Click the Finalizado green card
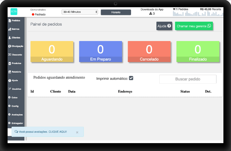Screen dimensions: 231x151 [198, 52]
